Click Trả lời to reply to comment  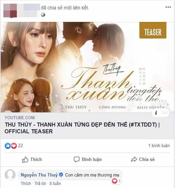point(40,183)
